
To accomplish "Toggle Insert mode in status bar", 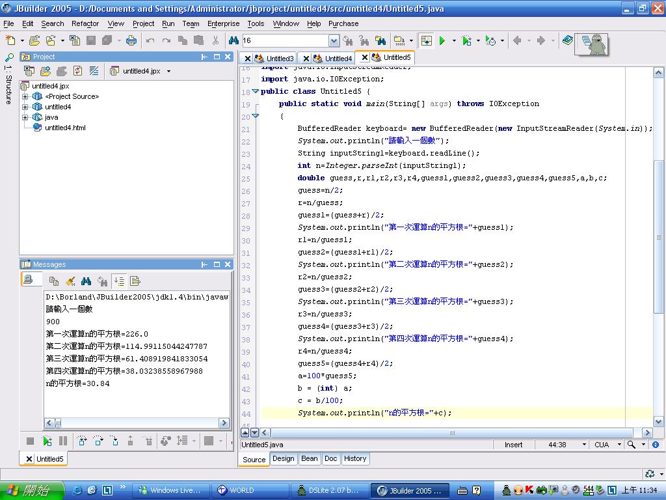I will coord(514,445).
